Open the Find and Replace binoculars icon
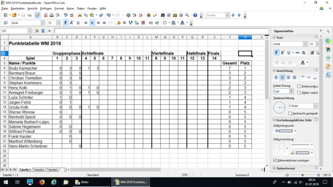This screenshot has width=333, height=187. pos(163,15)
